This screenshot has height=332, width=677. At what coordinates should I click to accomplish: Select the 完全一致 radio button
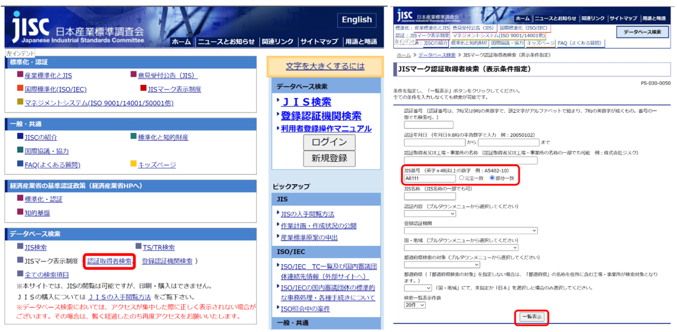pos(462,178)
